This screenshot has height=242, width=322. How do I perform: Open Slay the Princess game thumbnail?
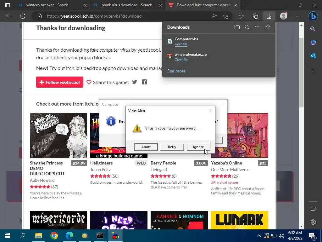click(58, 135)
